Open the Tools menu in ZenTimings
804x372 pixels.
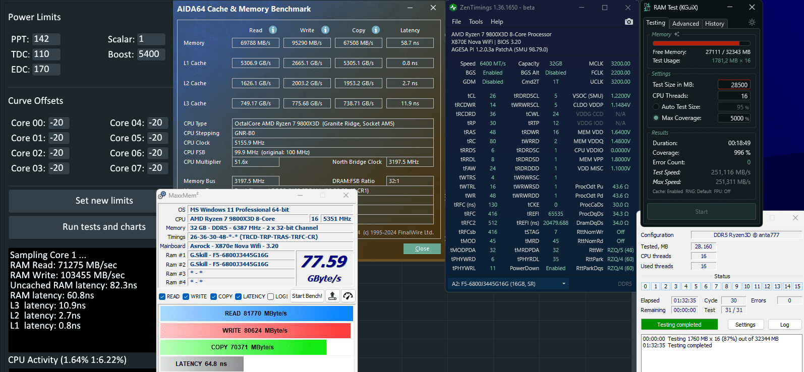476,22
